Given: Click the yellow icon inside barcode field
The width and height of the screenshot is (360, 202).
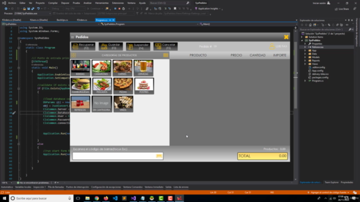Looking at the screenshot, I should click(x=159, y=156).
